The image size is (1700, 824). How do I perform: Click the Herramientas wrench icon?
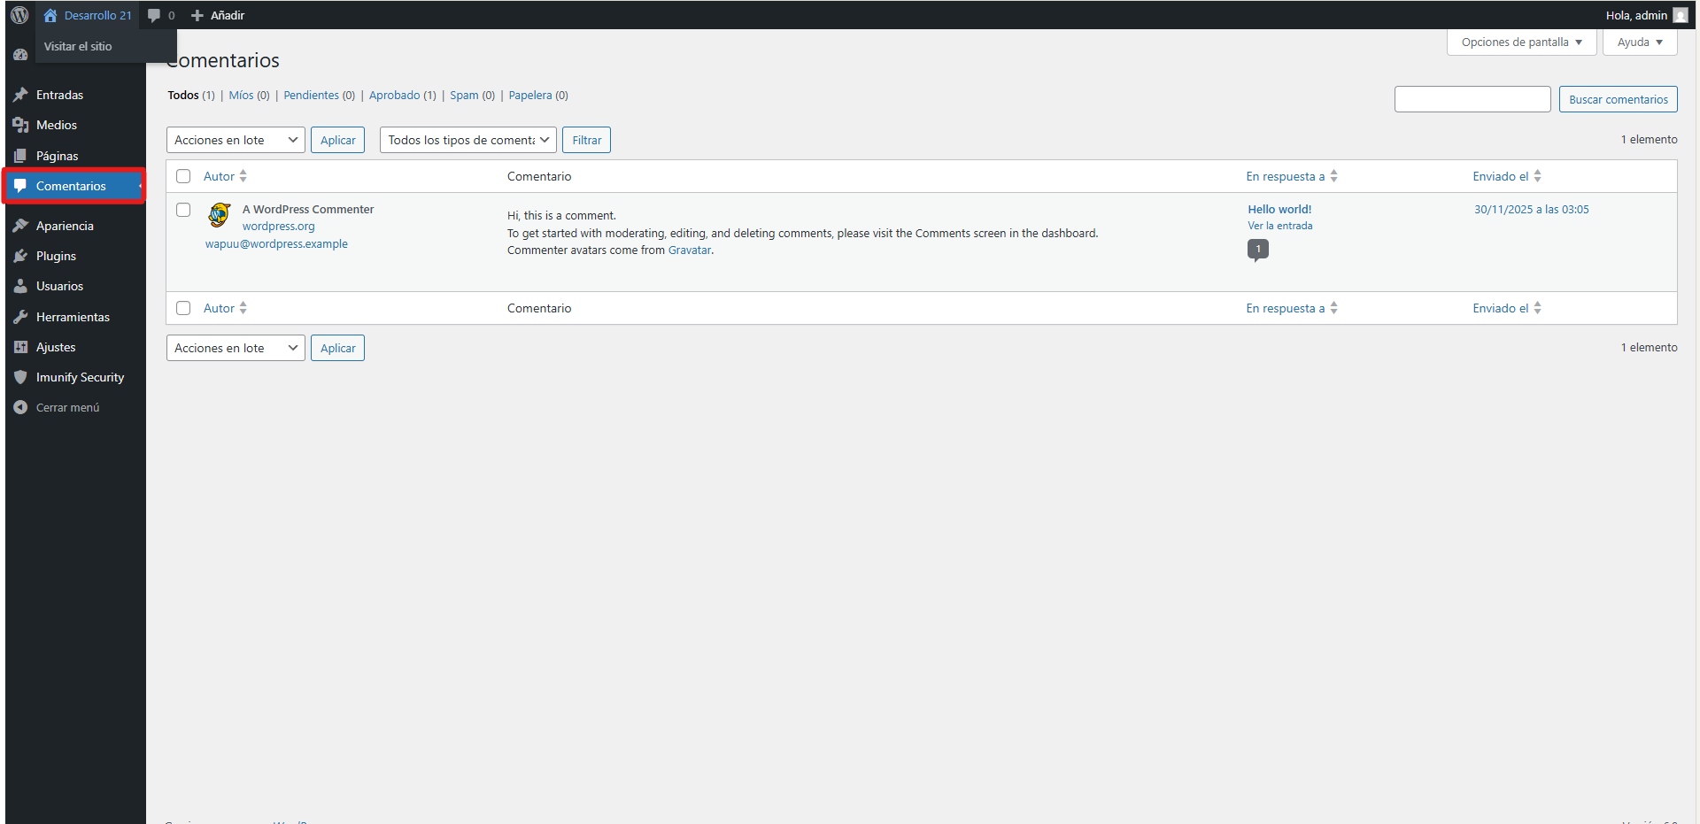coord(21,317)
